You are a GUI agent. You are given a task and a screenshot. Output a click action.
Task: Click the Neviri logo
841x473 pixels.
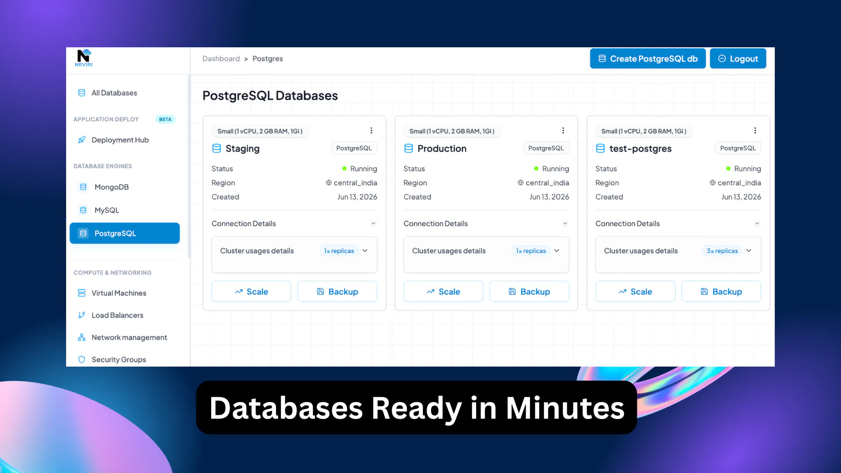point(84,58)
